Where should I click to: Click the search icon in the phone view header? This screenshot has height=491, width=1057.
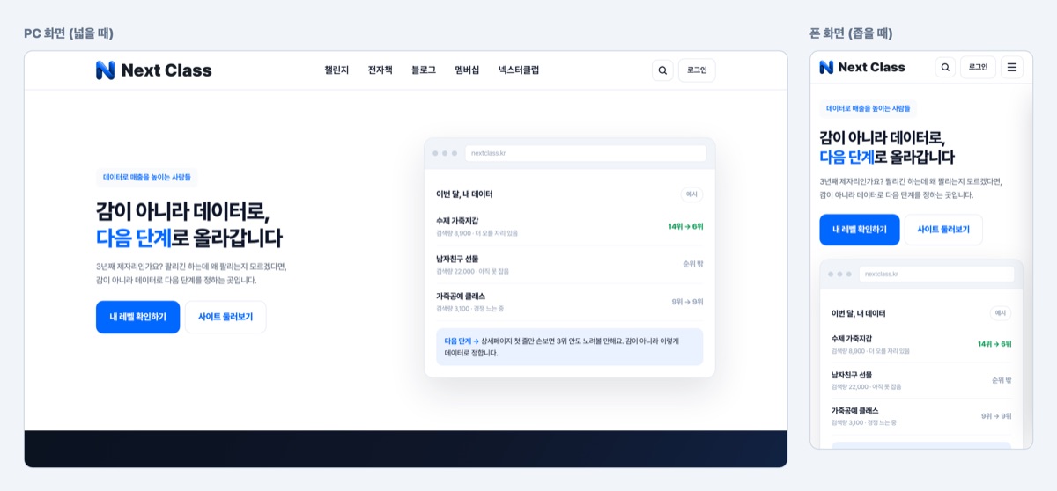coord(945,67)
